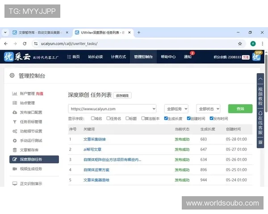
Task: Enable the 任务名 display field checkbox
Action: click(108, 118)
